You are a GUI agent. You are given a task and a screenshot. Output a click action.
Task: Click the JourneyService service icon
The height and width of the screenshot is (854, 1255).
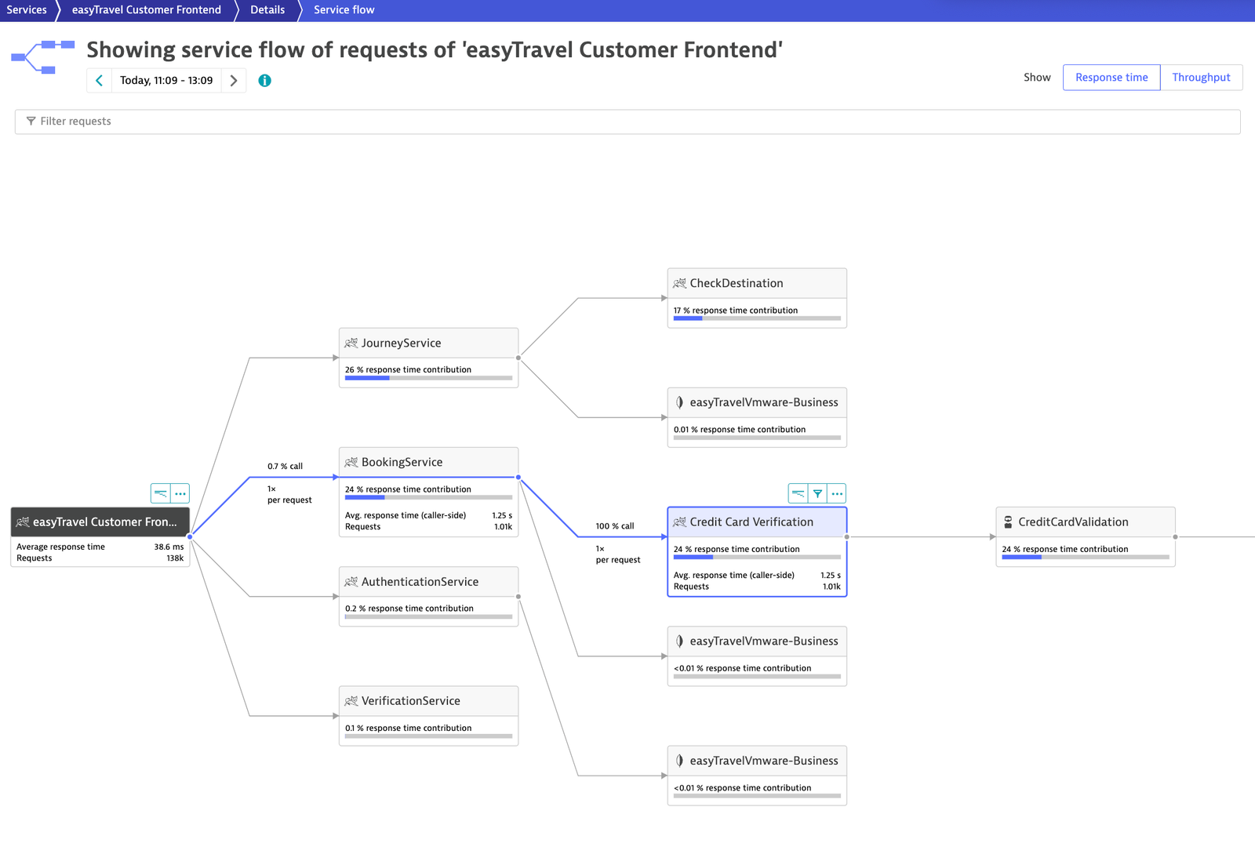pos(351,343)
